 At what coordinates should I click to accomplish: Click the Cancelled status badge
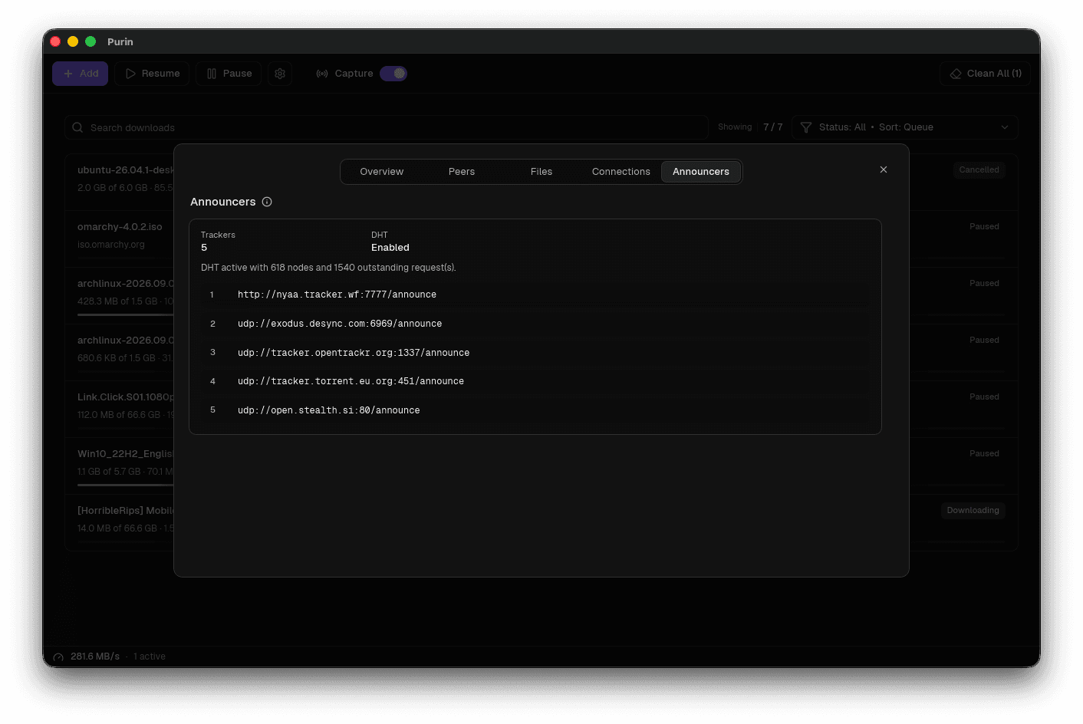[979, 170]
